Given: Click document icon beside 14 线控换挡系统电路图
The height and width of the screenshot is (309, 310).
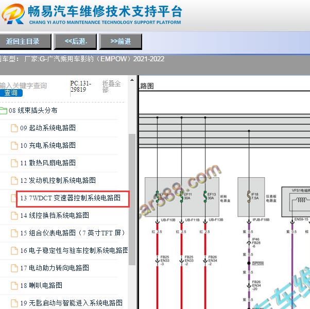Looking at the screenshot, I should tap(14, 215).
